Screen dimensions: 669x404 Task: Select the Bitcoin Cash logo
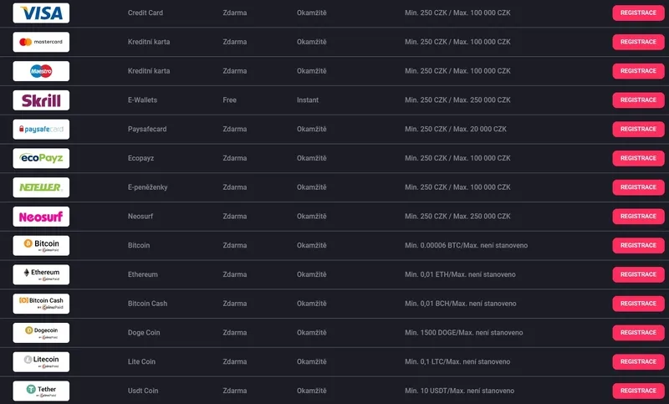pos(41,304)
